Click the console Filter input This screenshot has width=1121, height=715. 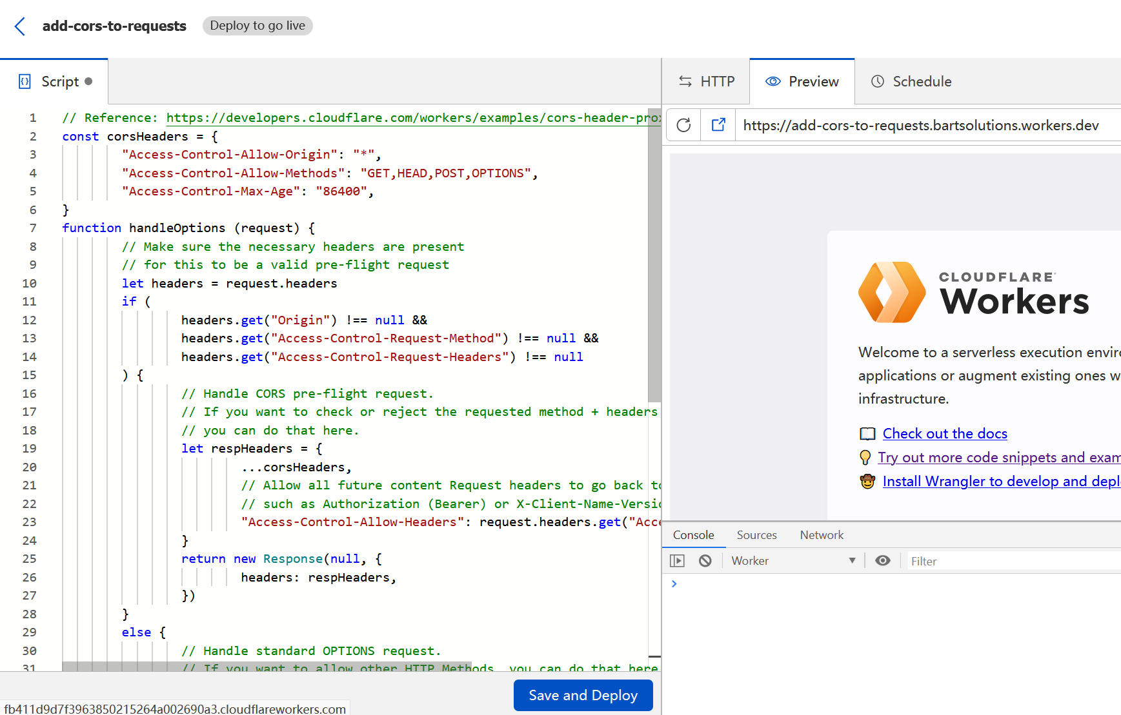pos(1013,561)
